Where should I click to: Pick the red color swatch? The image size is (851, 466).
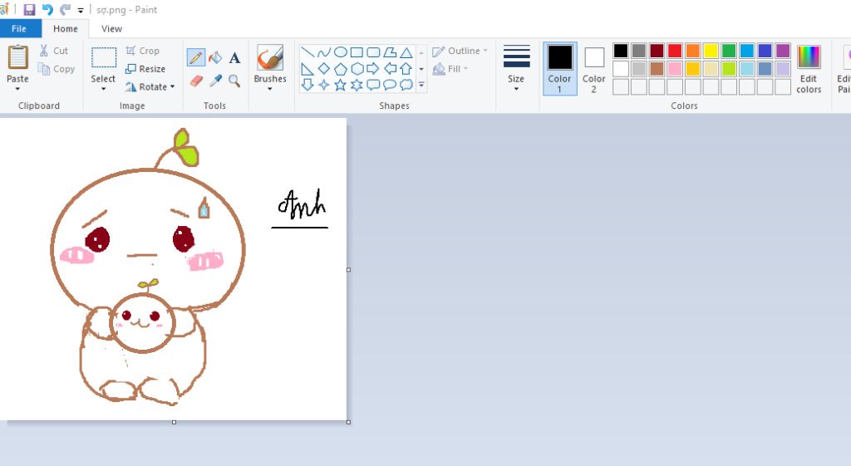tap(675, 51)
